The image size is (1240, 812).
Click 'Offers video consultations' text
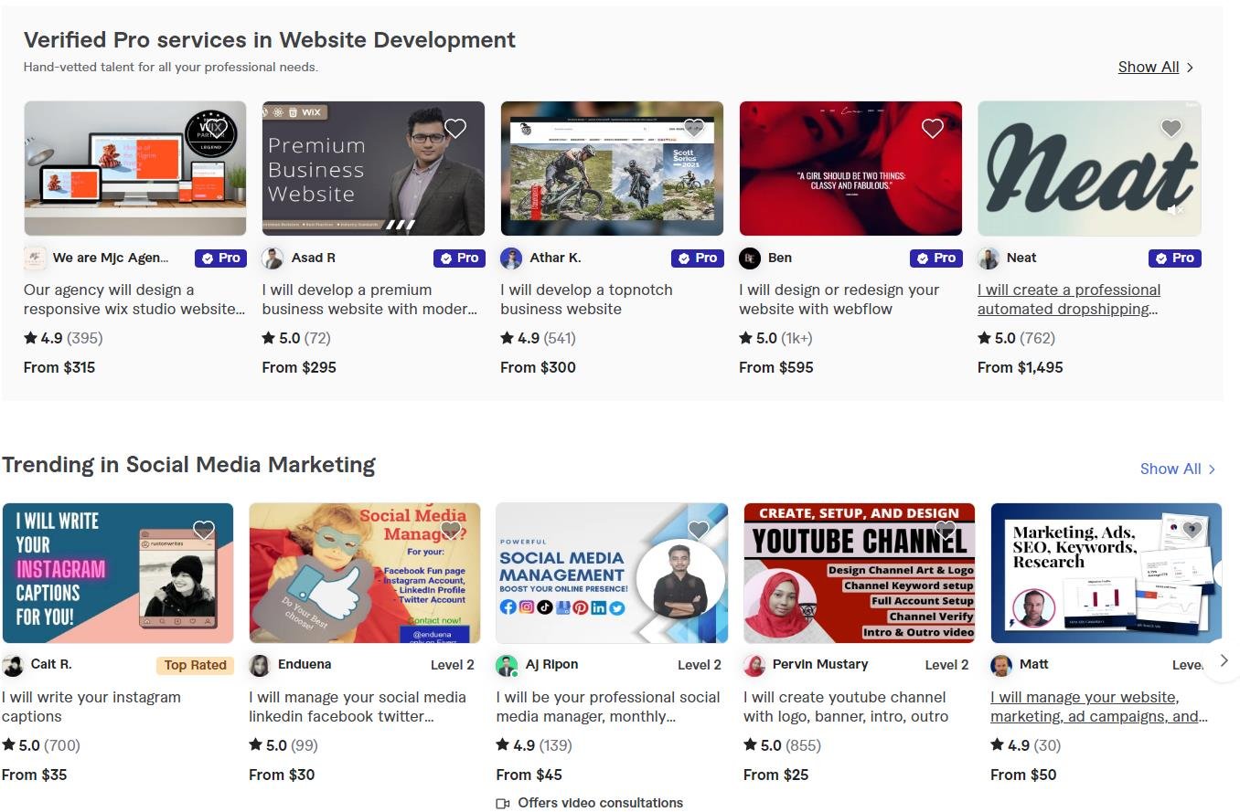[600, 803]
